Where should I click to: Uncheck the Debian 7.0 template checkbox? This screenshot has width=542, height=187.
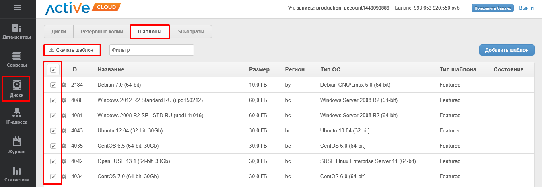53,85
